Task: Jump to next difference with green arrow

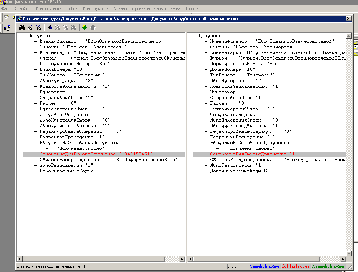Action: tap(84, 27)
